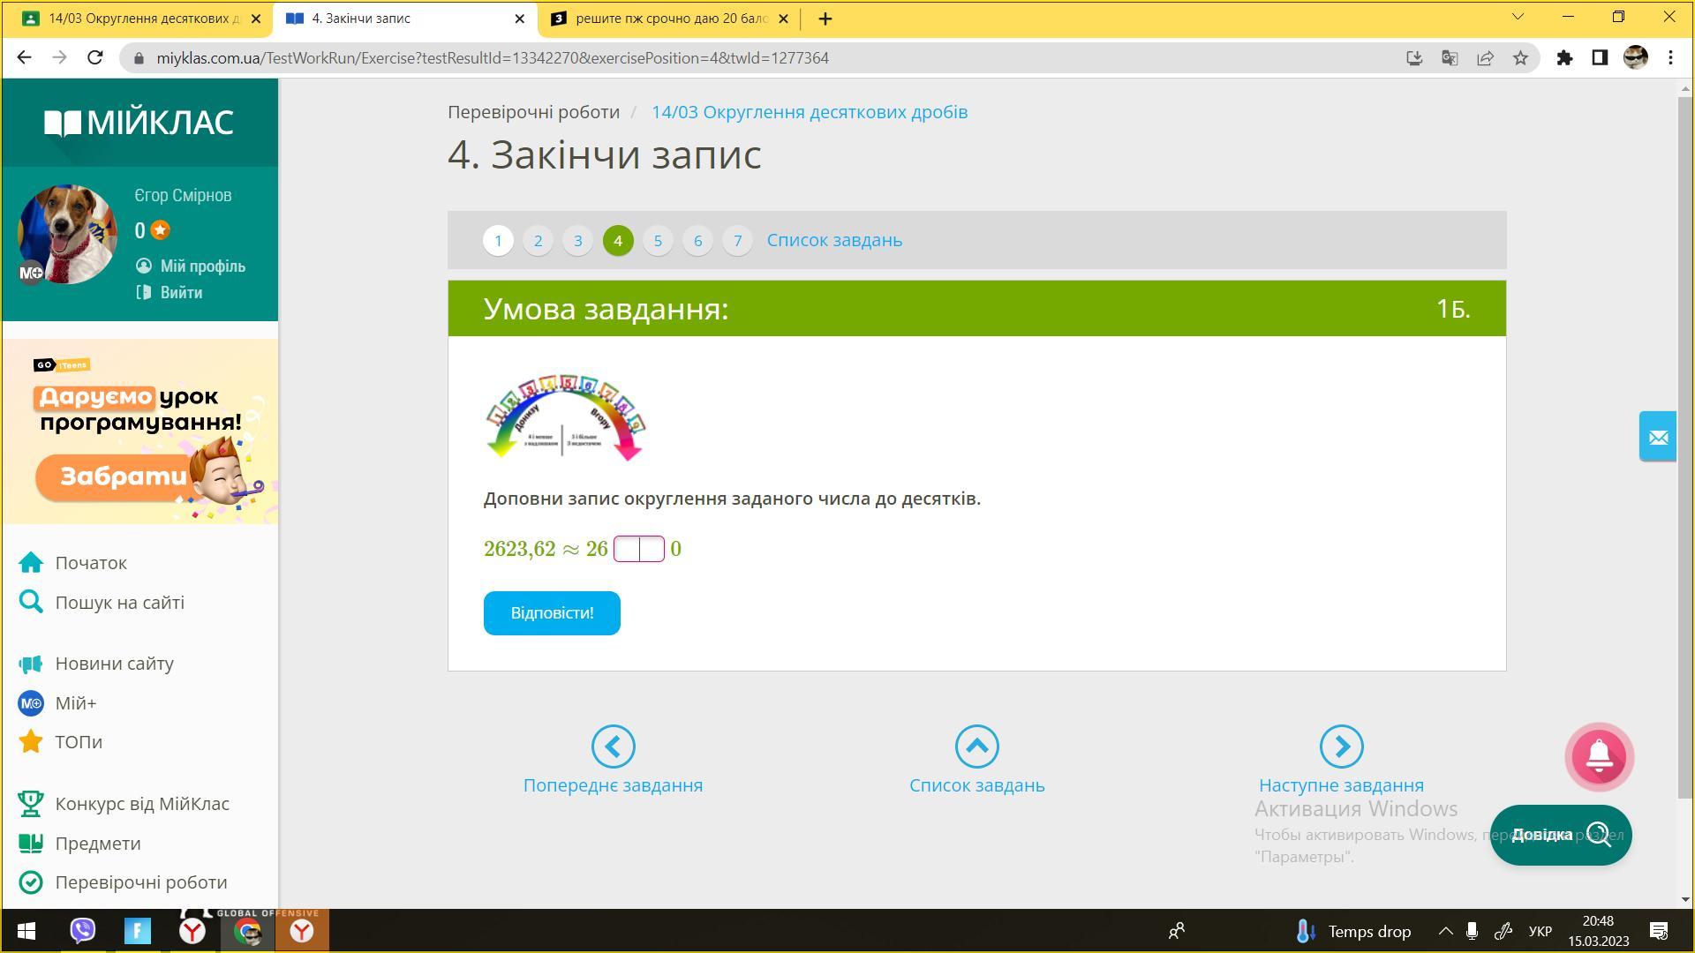Open the Список завдань link in the number bar
This screenshot has height=953, width=1695.
pos(834,240)
